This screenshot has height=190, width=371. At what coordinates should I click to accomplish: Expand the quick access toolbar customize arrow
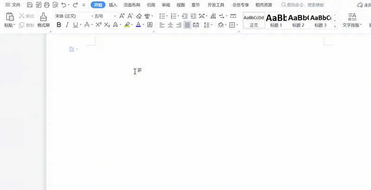tap(84, 5)
